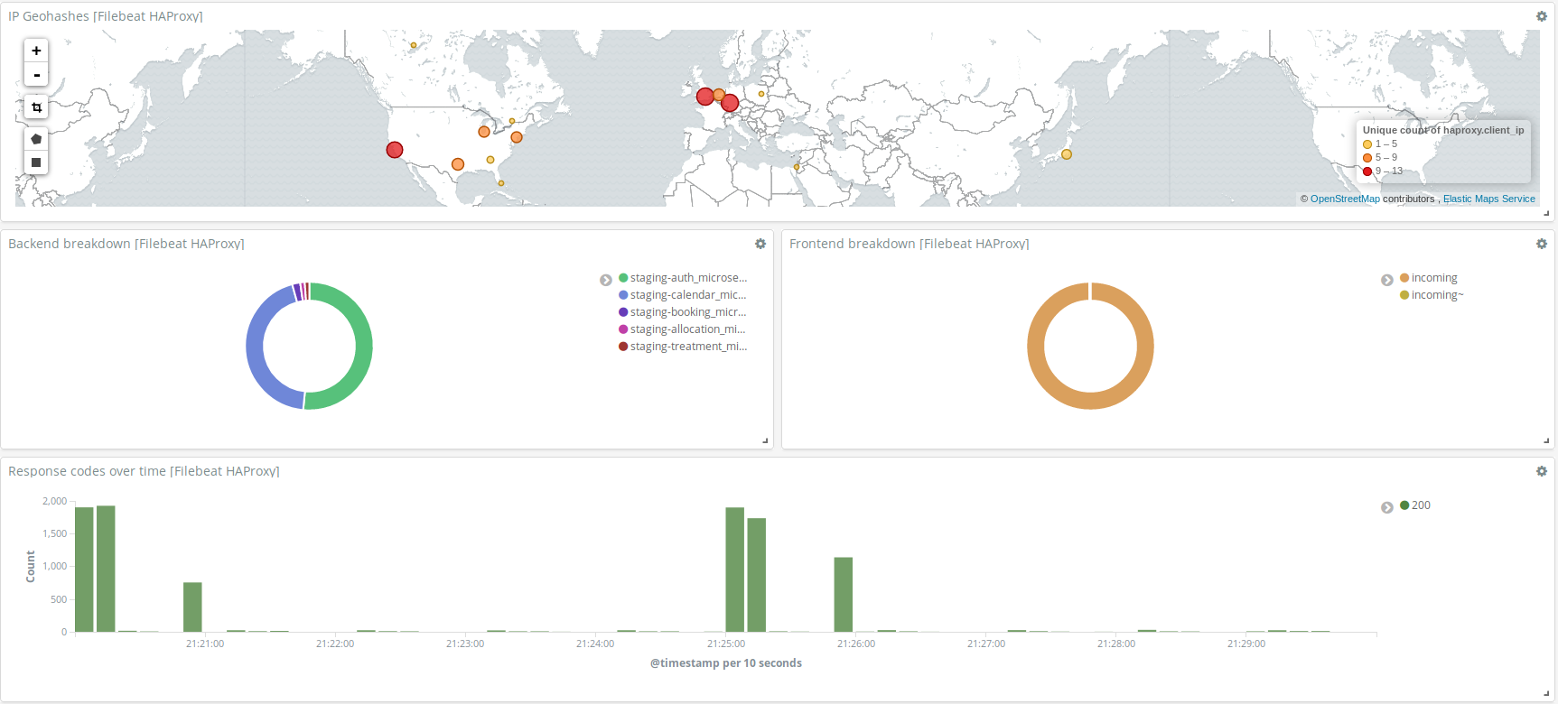This screenshot has width=1558, height=704.
Task: Click the purple staging-booking color dot
Action: coord(623,312)
